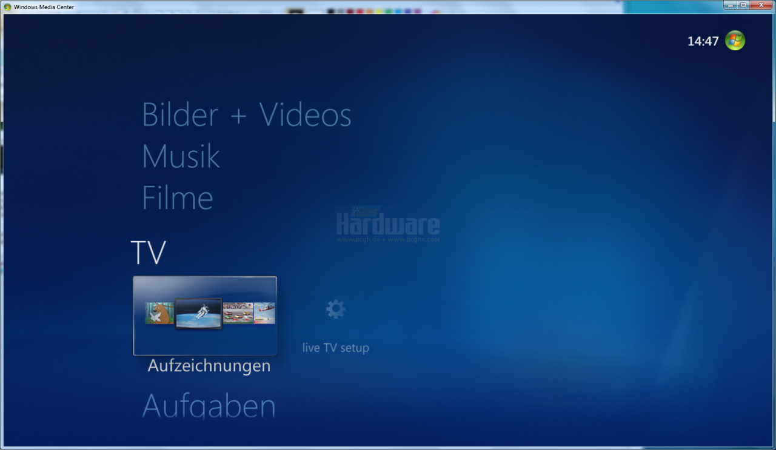The width and height of the screenshot is (776, 450).
Task: Click the Windows Media Center title bar icon
Action: tap(7, 7)
